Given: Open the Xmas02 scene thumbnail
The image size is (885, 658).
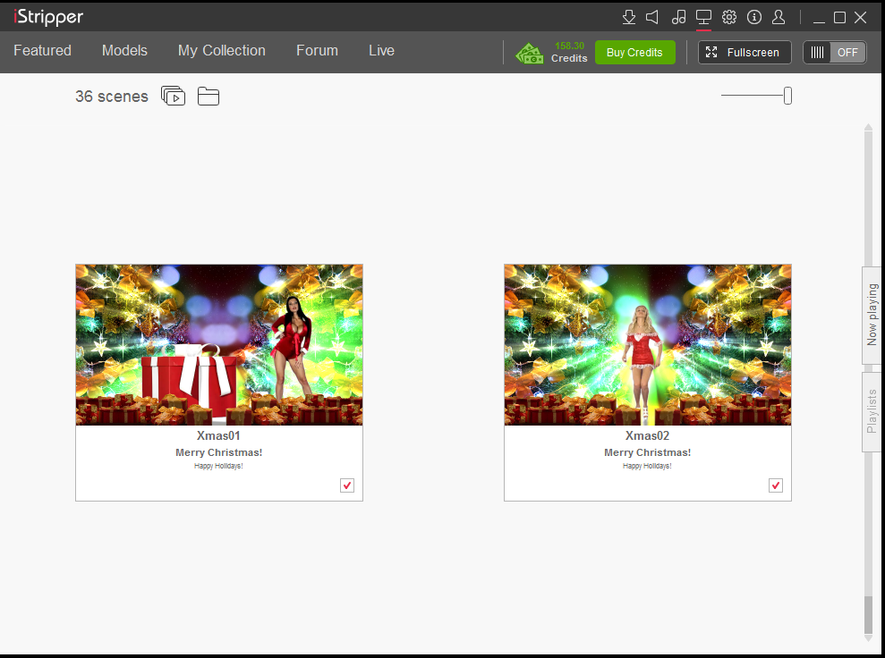Looking at the screenshot, I should pos(648,344).
